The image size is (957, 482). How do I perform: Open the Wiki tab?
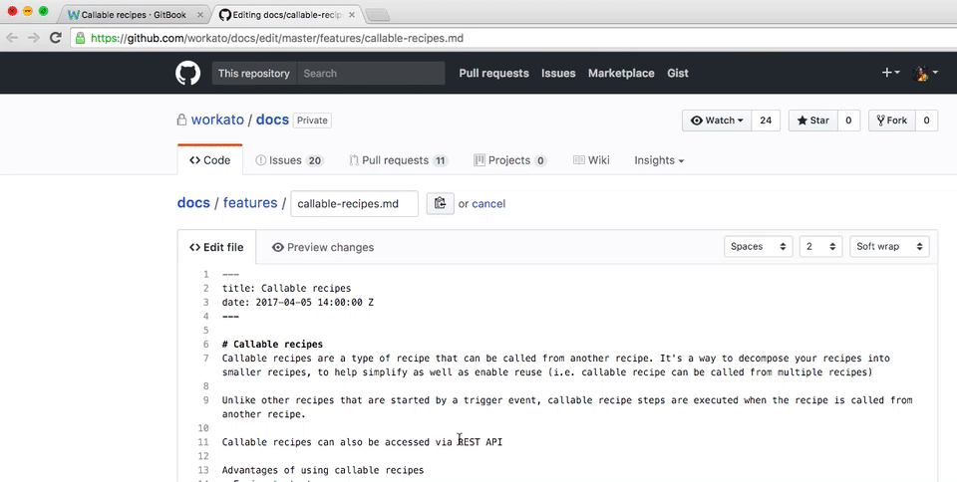(x=591, y=160)
